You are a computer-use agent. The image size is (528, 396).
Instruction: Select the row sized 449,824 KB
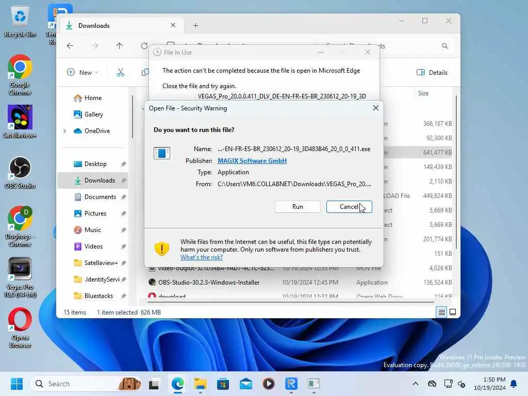pyautogui.click(x=437, y=195)
